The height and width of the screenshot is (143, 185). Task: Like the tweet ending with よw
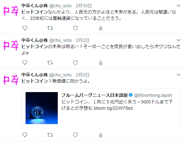(75, 63)
